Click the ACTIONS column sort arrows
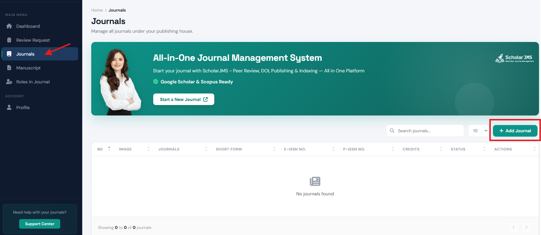 point(534,149)
